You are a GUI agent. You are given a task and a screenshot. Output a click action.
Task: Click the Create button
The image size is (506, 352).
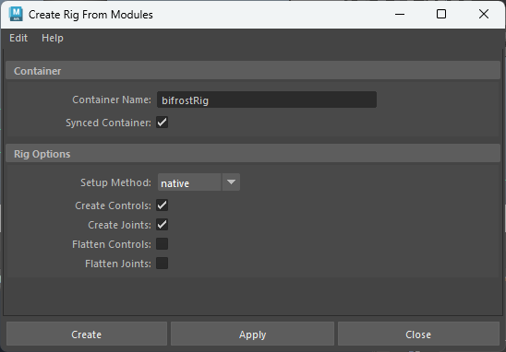click(x=87, y=334)
